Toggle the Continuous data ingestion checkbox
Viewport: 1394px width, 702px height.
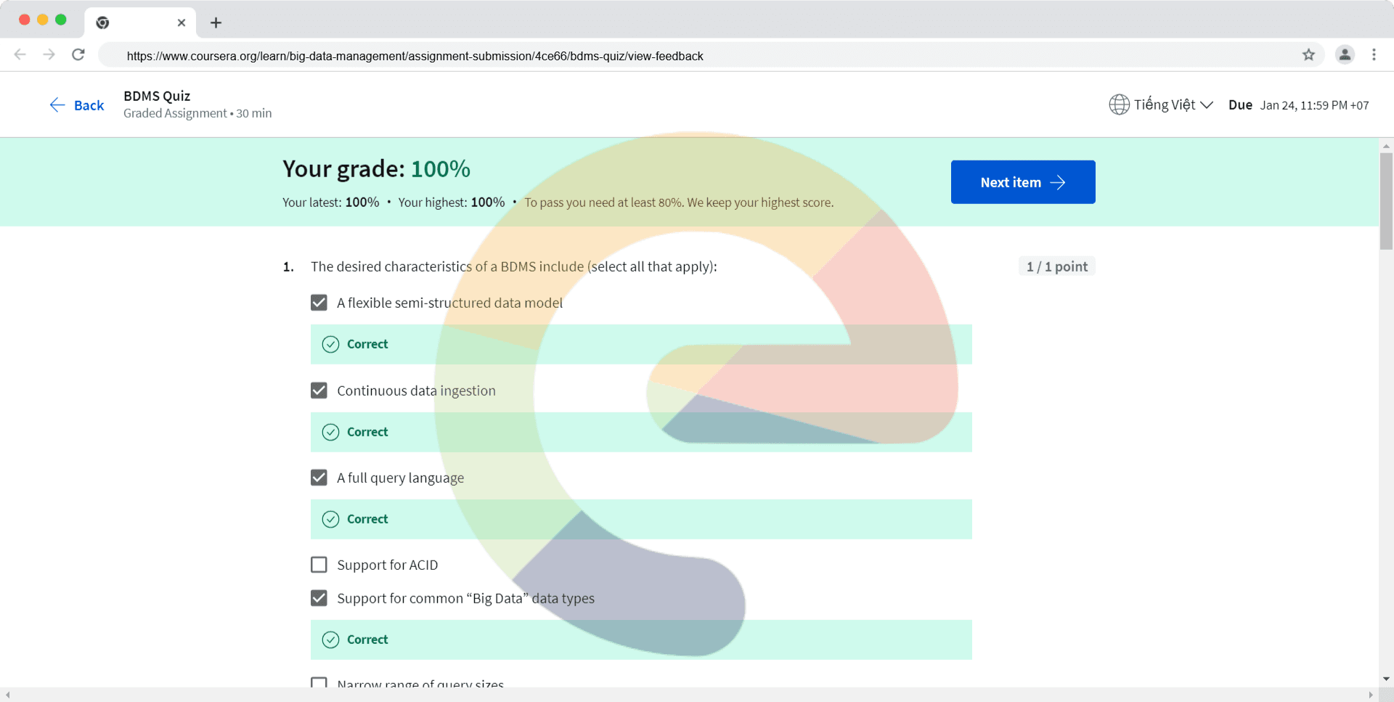(319, 391)
